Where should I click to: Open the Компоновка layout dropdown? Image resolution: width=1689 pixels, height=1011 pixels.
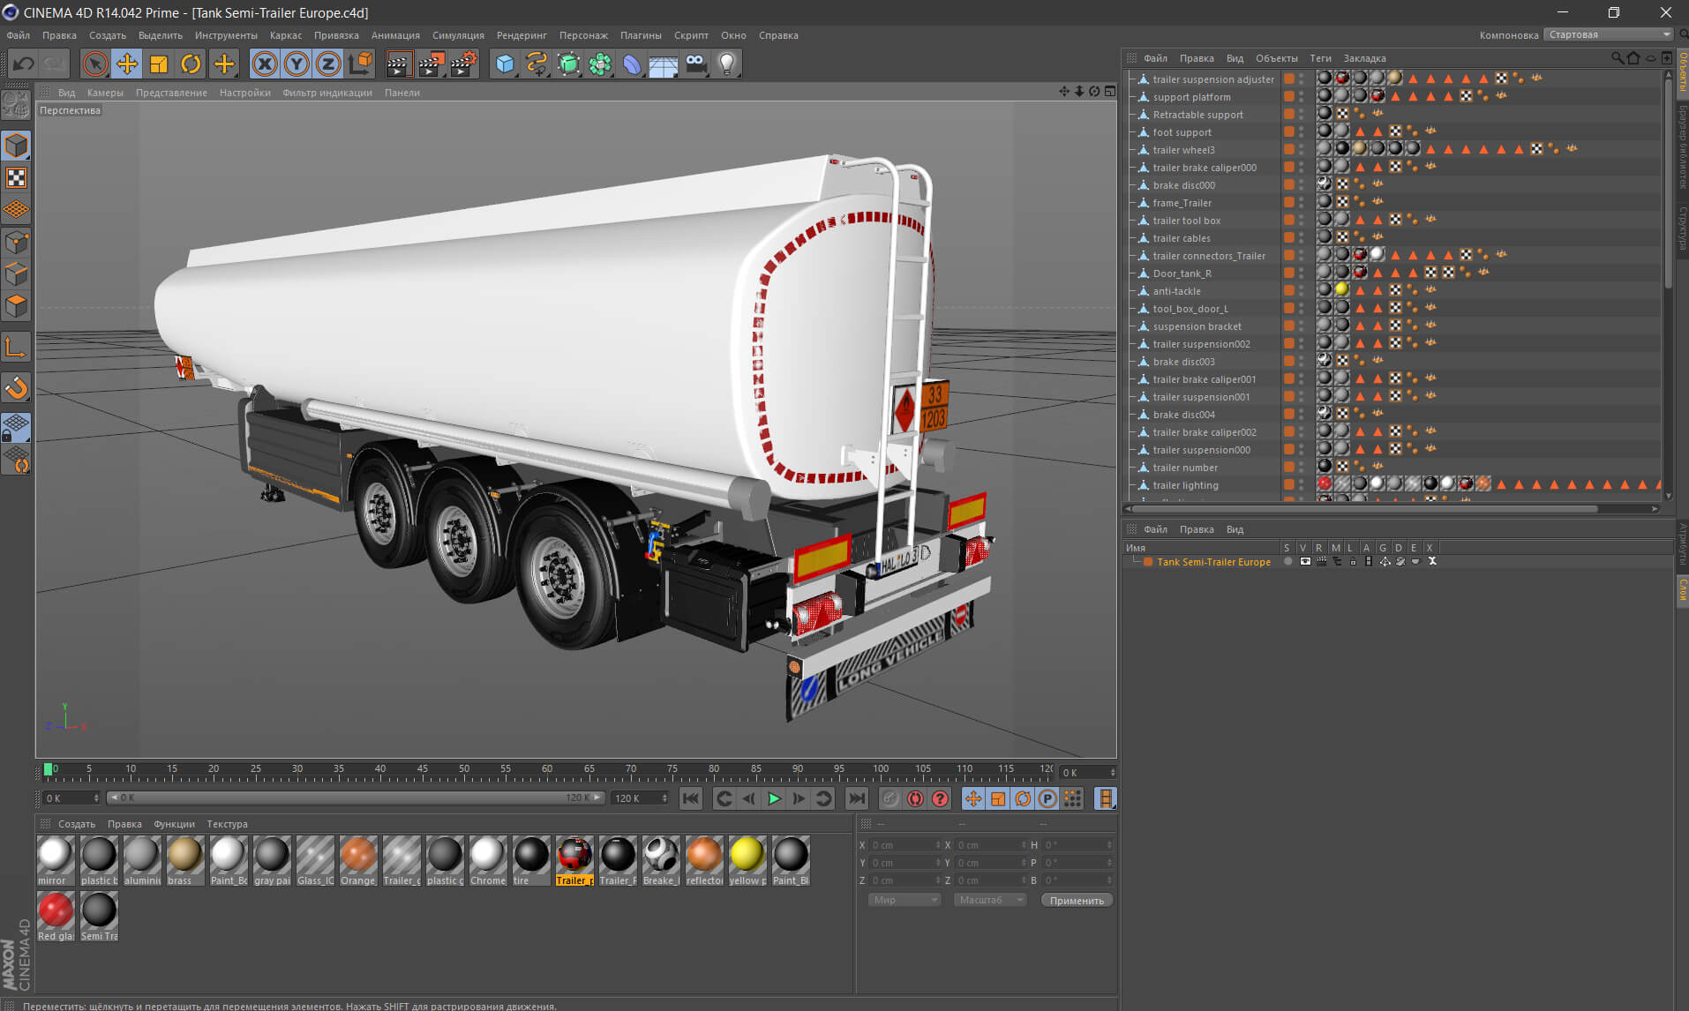[1609, 34]
